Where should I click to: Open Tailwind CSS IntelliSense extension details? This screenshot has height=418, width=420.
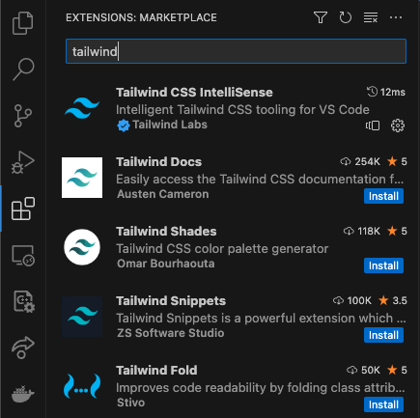(235, 109)
